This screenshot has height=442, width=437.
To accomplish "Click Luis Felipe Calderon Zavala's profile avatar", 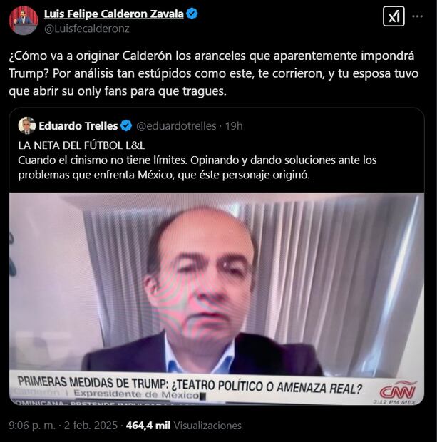I will (x=23, y=20).
